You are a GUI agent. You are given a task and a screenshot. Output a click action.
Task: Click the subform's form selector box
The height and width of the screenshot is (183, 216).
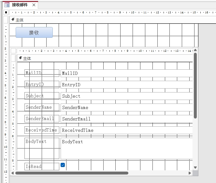pyautogui.click(x=13, y=51)
